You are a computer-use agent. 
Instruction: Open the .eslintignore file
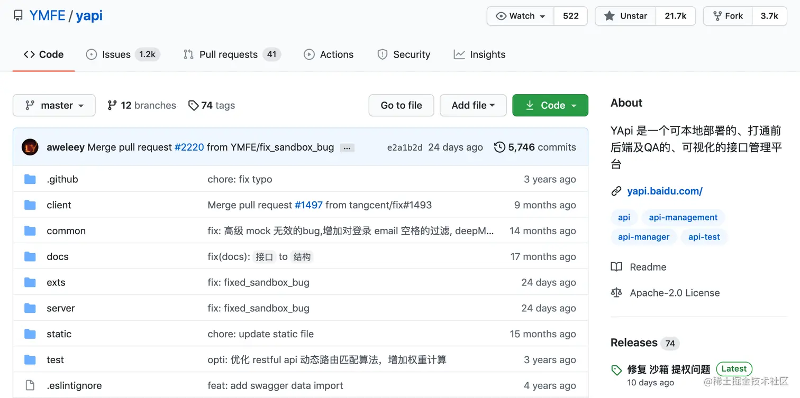point(74,386)
